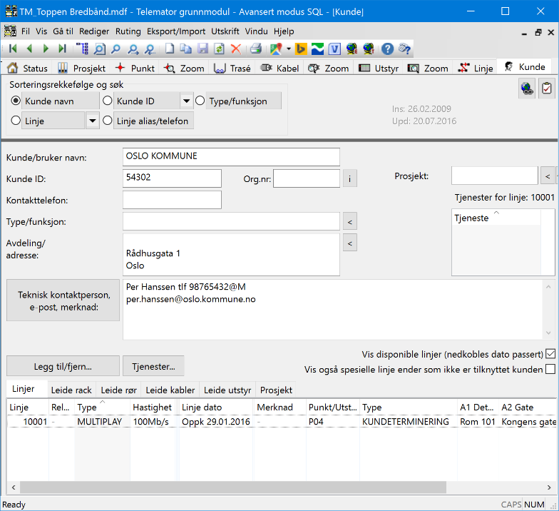Open the Rediger menu
The image size is (559, 511).
point(94,31)
